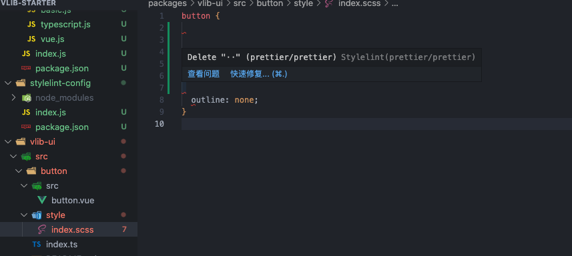Click the src breadcrumb segment
572x256 pixels.
[240, 3]
